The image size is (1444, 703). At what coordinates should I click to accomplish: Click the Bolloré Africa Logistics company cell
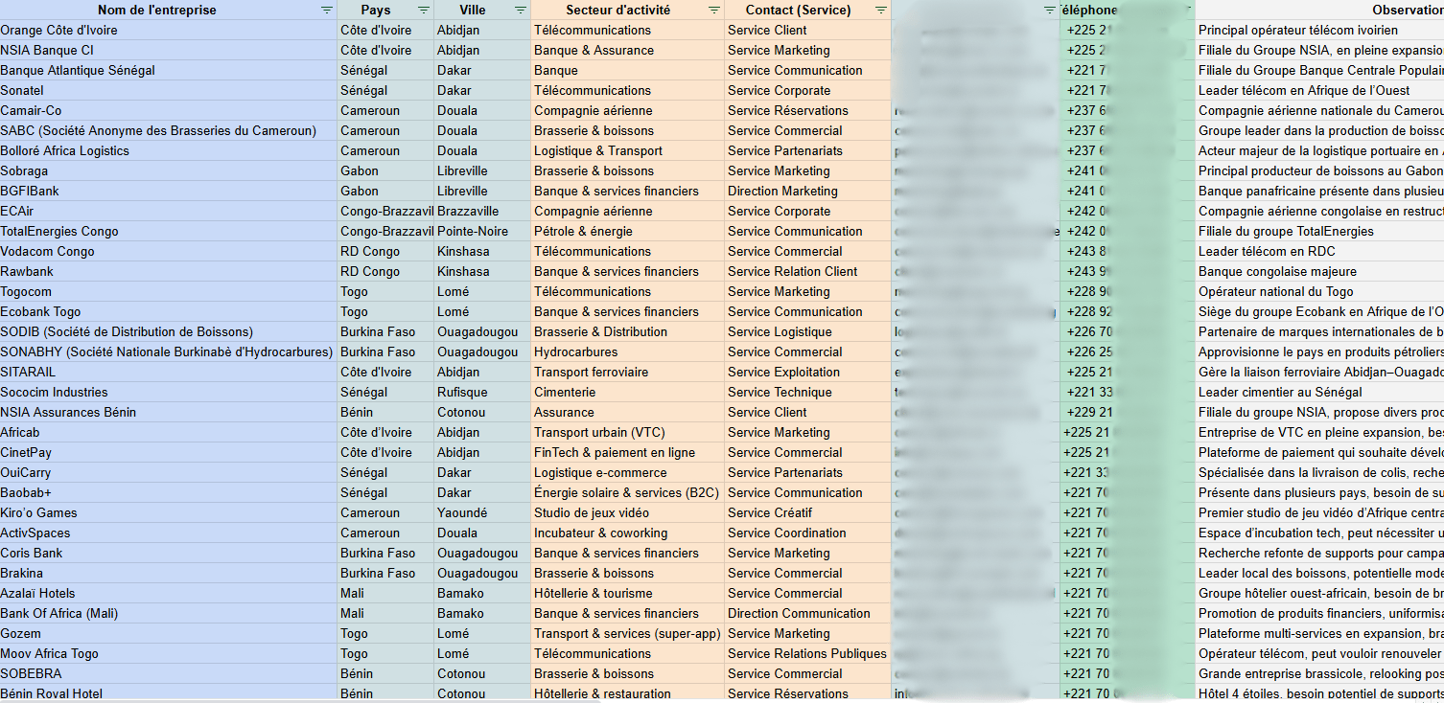pos(64,150)
